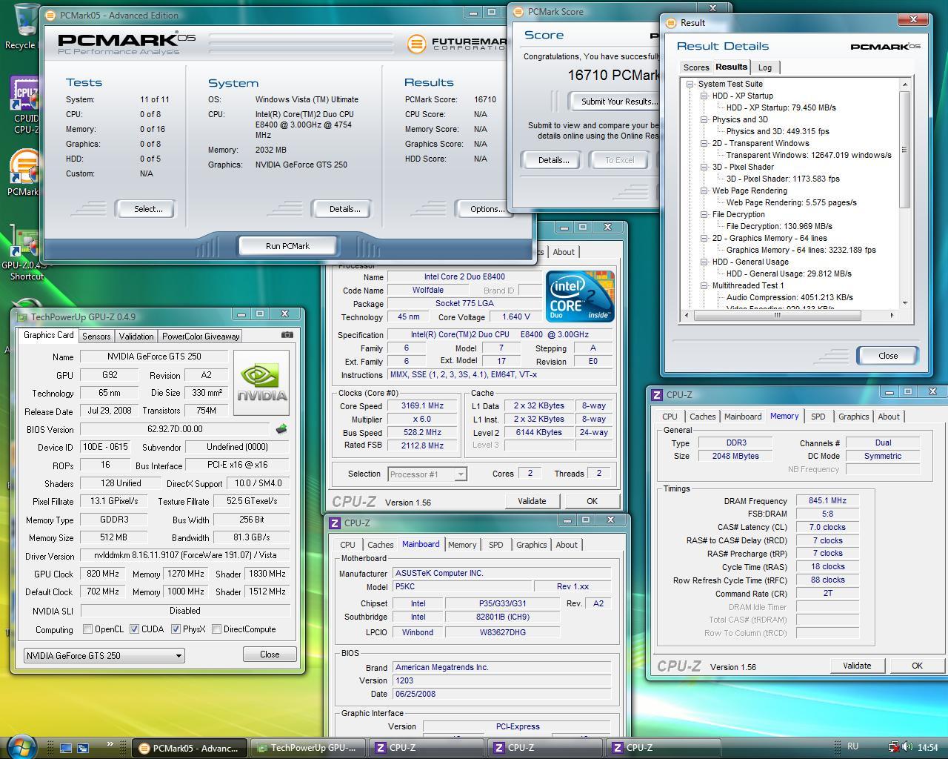Click the Select... button under Tests

pyautogui.click(x=148, y=209)
